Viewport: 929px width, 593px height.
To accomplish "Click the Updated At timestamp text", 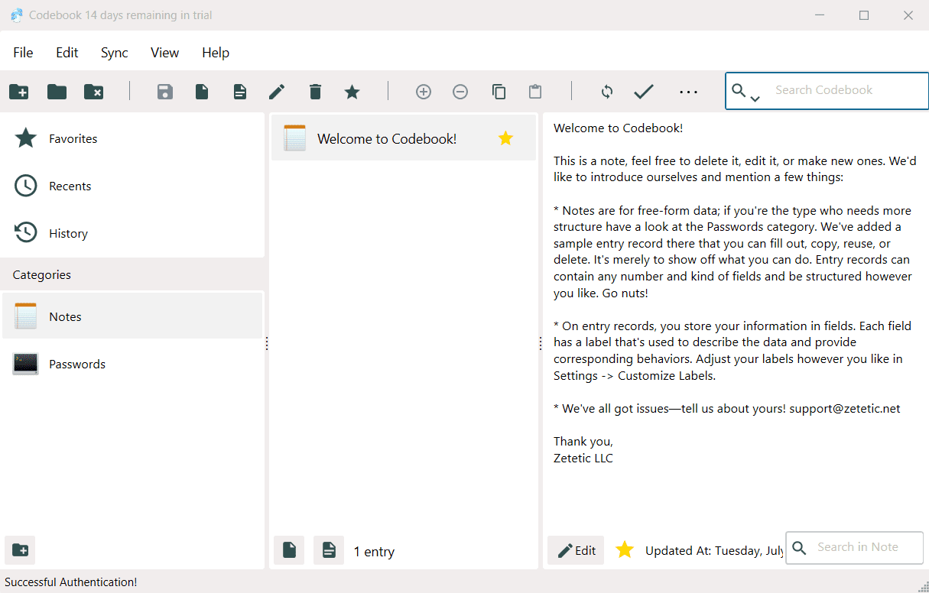I will tap(714, 551).
